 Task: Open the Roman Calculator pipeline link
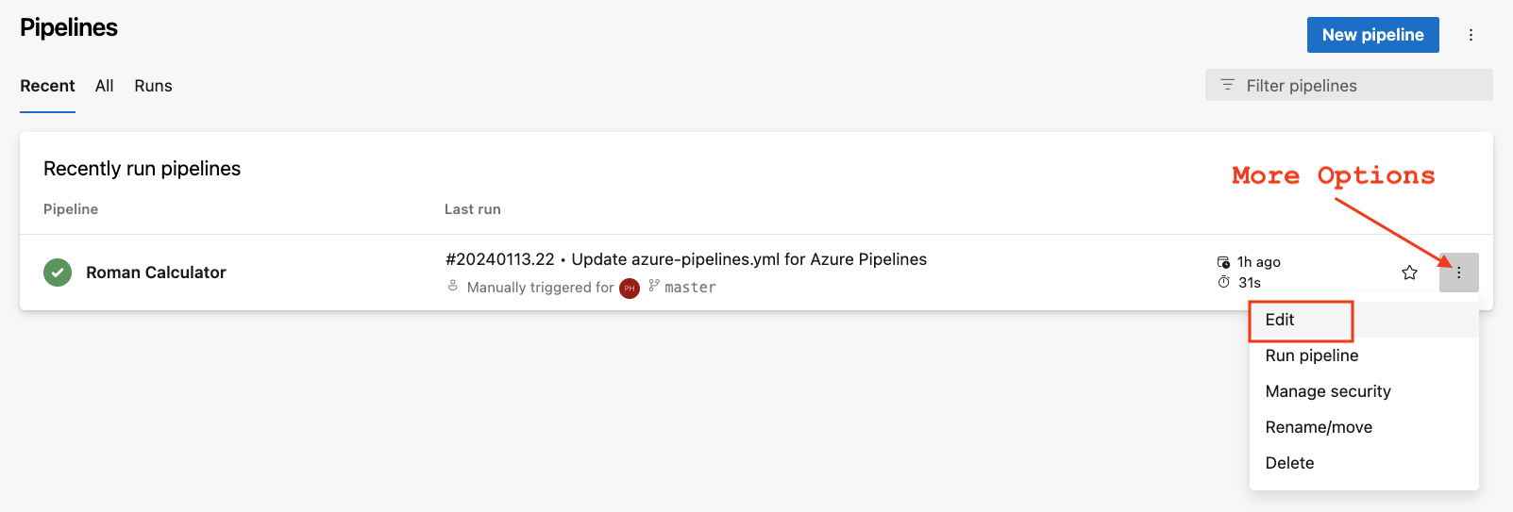156,273
